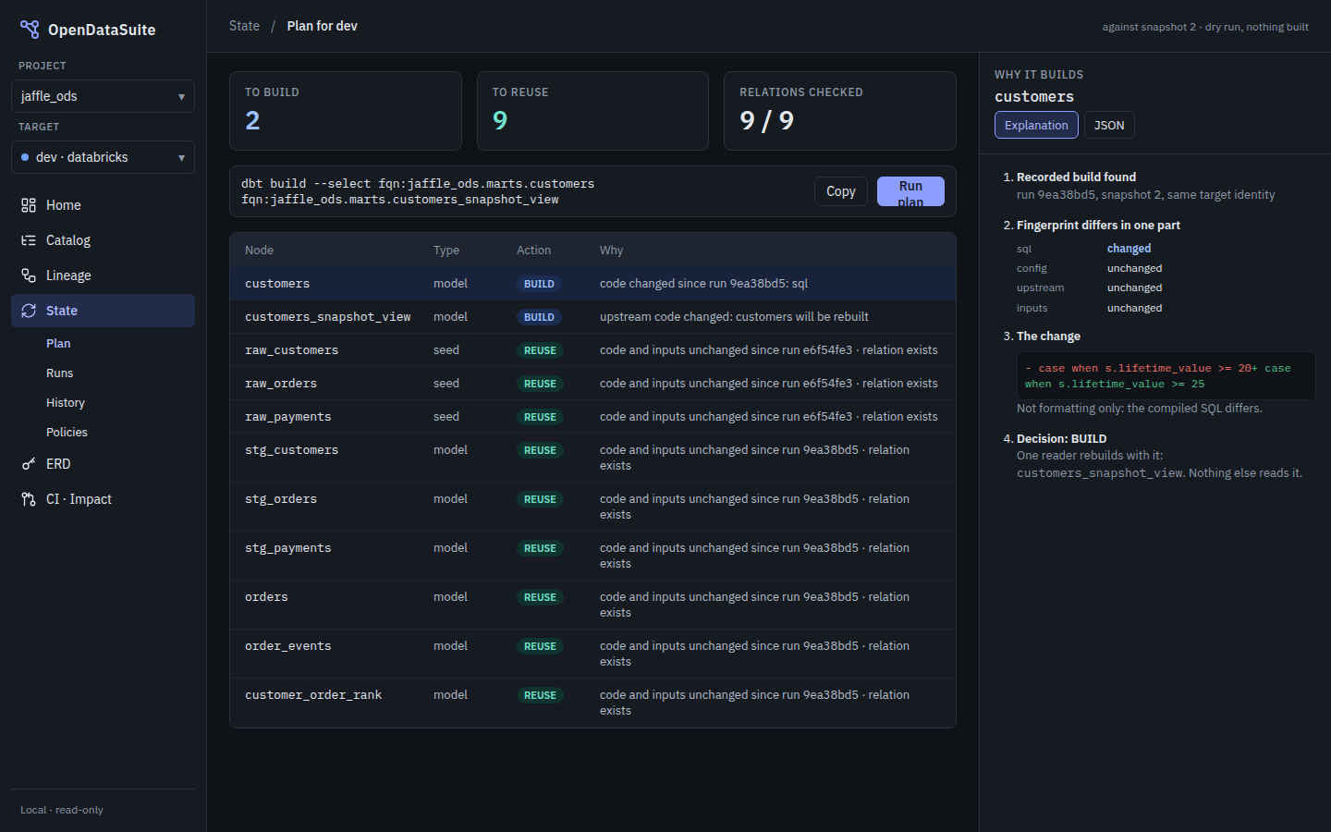Viewport: 1331px width, 832px height.
Task: Open the dev · databricks target dropdown
Action: [103, 157]
